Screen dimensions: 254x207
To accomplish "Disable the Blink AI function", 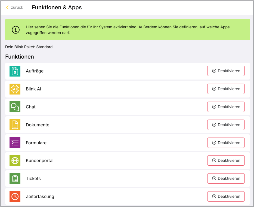I will click(x=226, y=89).
